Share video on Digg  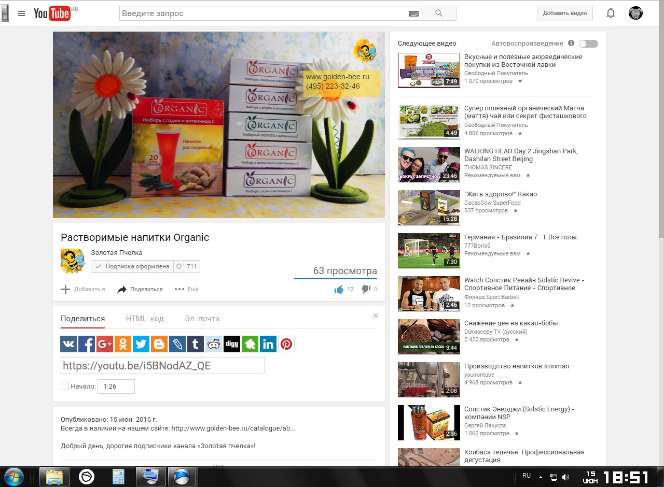(232, 344)
